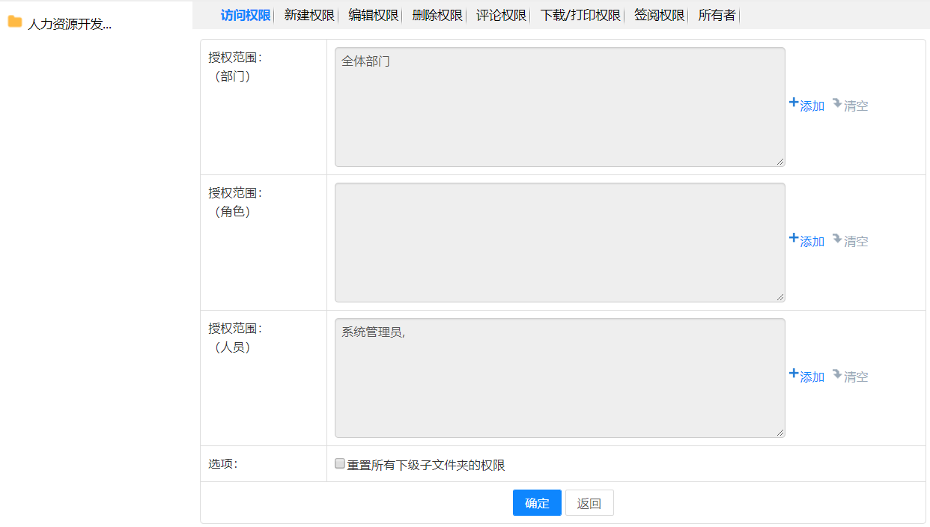Viewport: 930px width, 527px height.
Task: Switch to the 访问权限 tab
Action: [245, 16]
